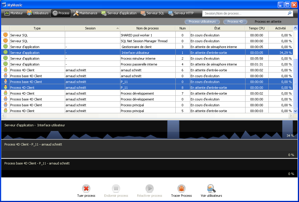299x202 pixels.
Task: Click the Réactiver process play icon
Action: [149, 188]
